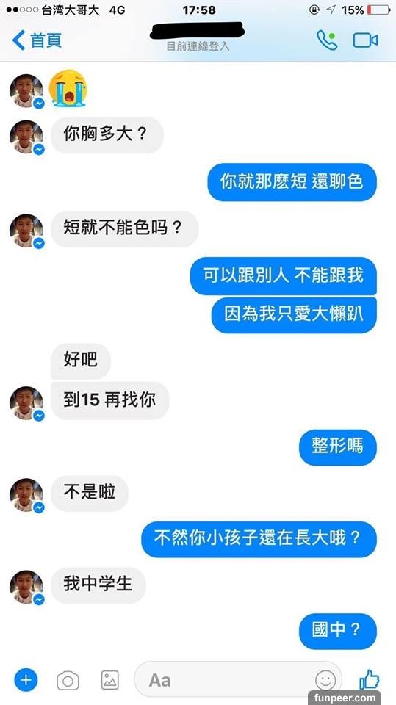
Task: Tap the bubble 到15 再找你
Action: (109, 401)
